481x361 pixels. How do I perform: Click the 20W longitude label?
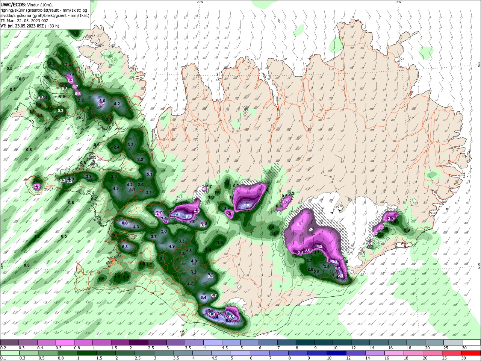pyautogui.click(x=200, y=2)
